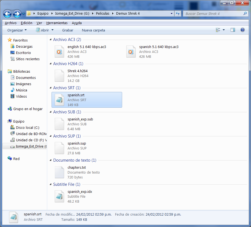
Task: Open Help with the question mark icon
Action: pos(243,30)
